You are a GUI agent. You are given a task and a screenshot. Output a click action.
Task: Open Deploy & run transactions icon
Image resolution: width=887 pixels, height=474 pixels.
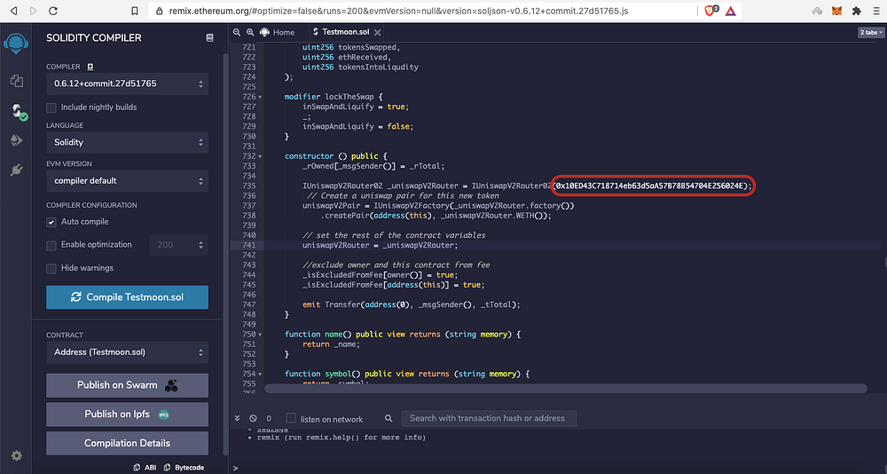(16, 140)
